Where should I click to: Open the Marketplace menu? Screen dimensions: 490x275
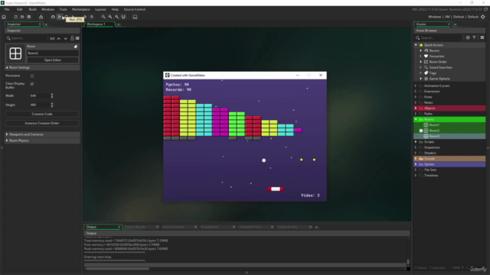click(x=81, y=9)
